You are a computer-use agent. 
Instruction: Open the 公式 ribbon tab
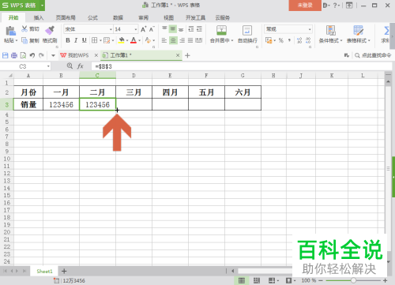[92, 17]
